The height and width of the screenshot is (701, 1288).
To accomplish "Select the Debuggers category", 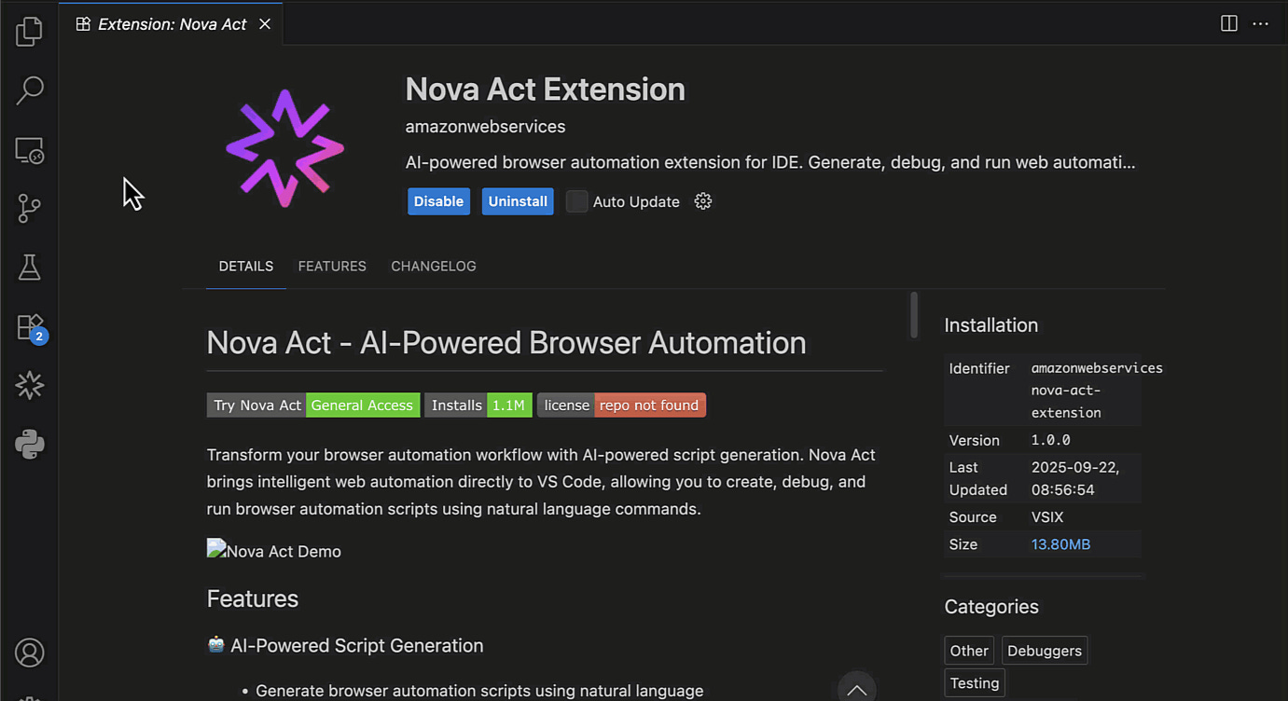I will tap(1044, 650).
